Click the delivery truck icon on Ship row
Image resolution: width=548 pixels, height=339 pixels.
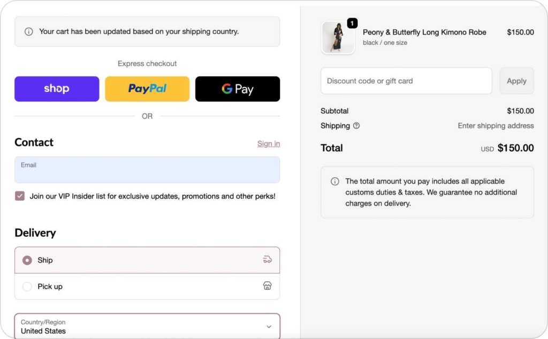(268, 260)
